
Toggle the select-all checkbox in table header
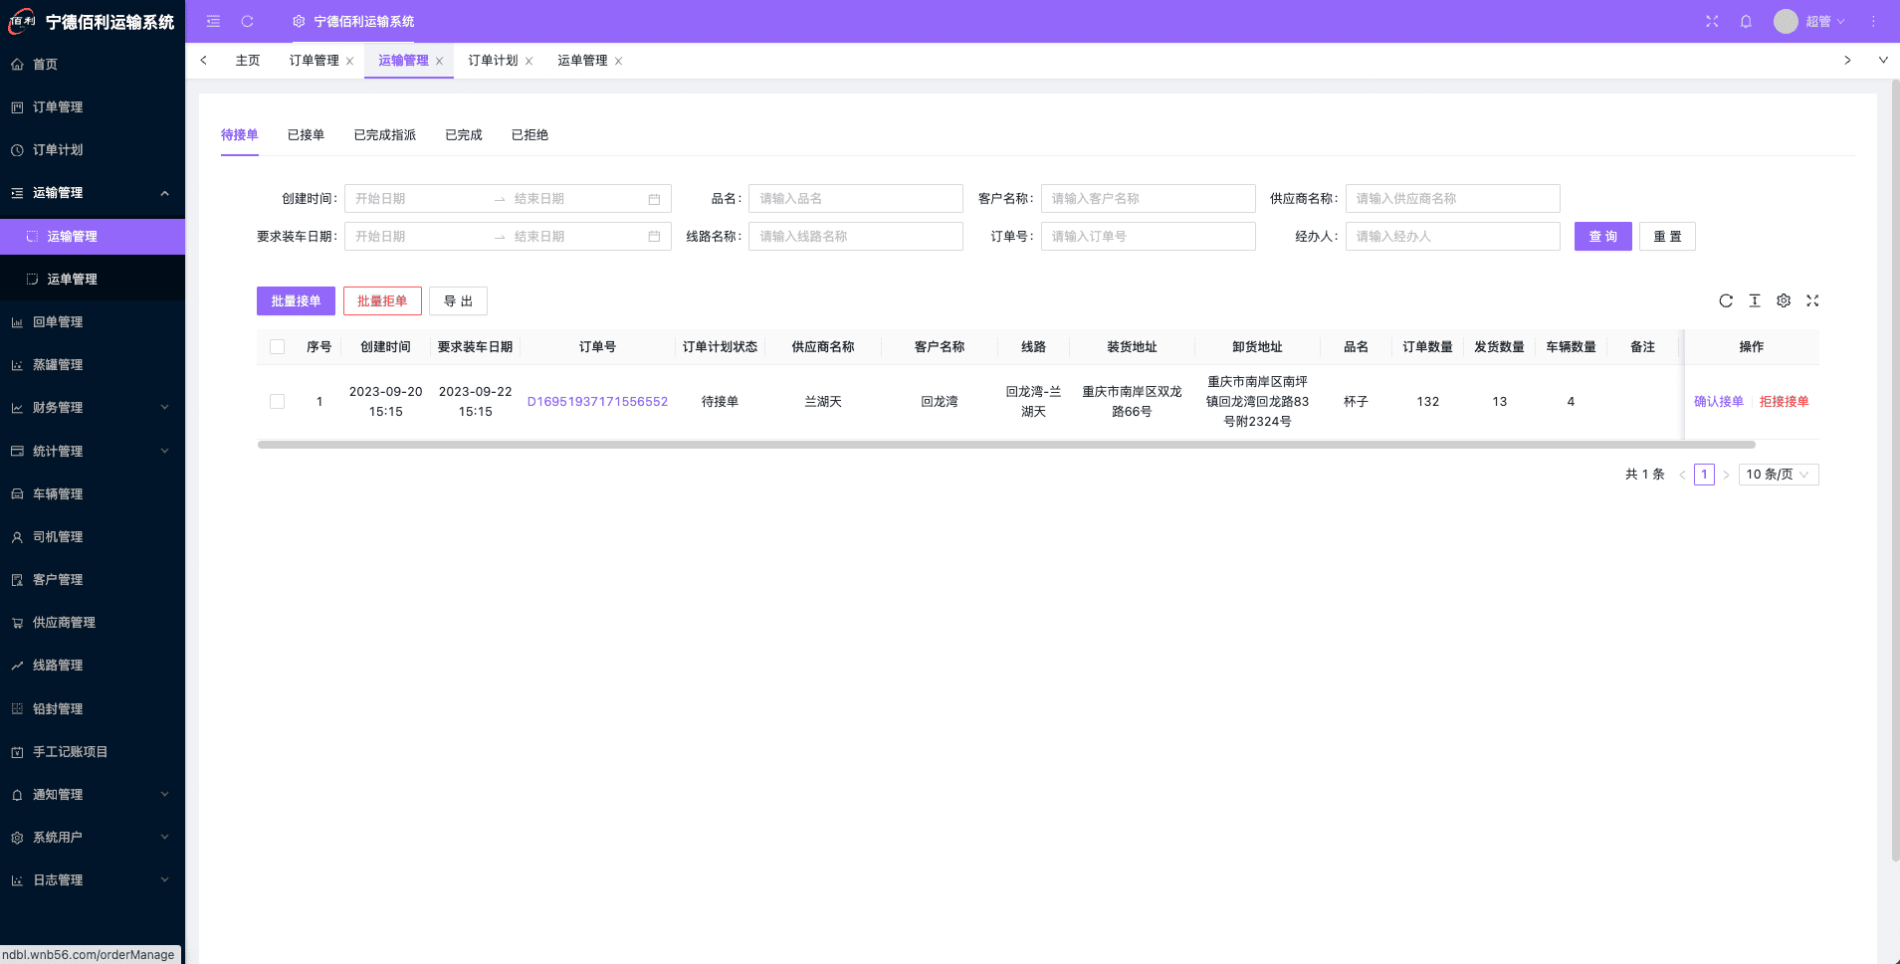tap(277, 347)
